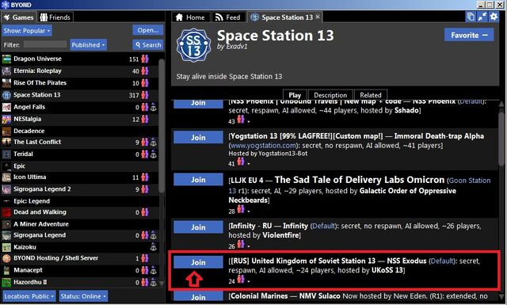The width and height of the screenshot is (507, 305).
Task: Join the Yogstation 13 server
Action: (x=198, y=138)
